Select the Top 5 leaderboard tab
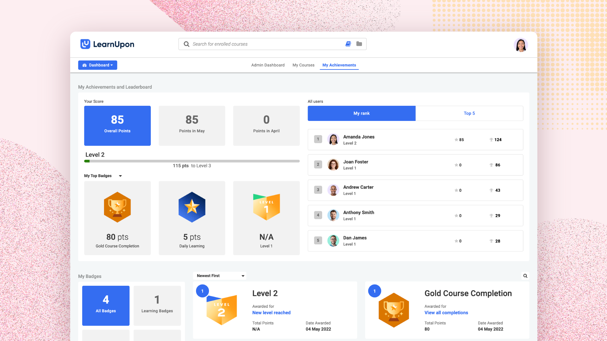The image size is (607, 341). click(469, 113)
